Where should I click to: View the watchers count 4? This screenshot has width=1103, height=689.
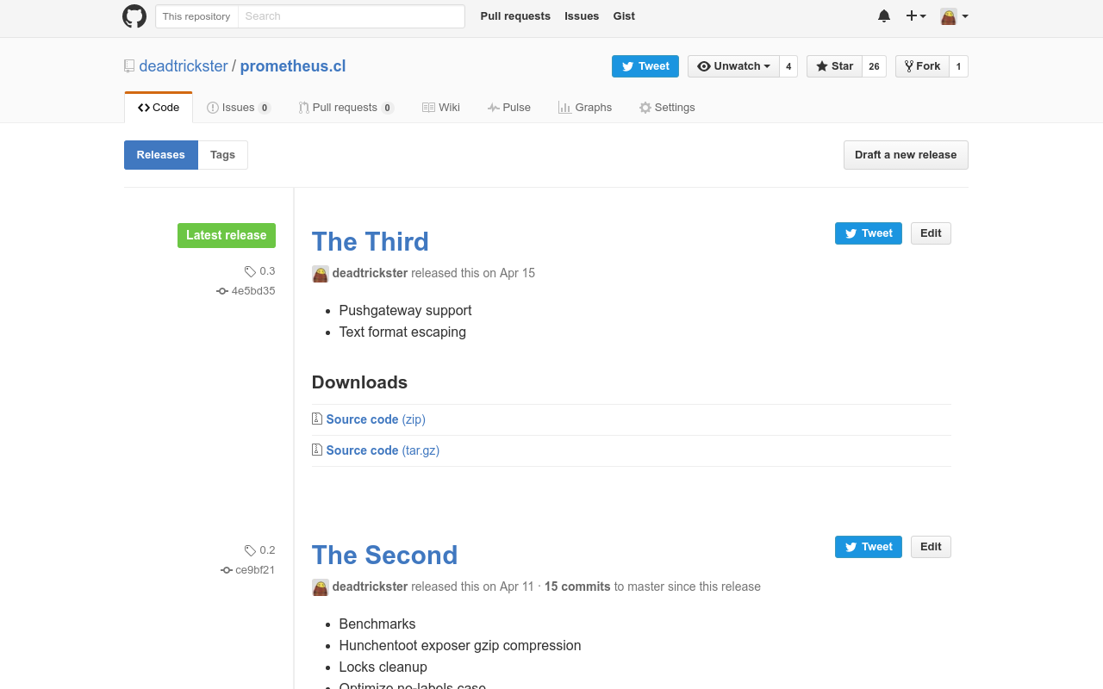[x=788, y=66]
